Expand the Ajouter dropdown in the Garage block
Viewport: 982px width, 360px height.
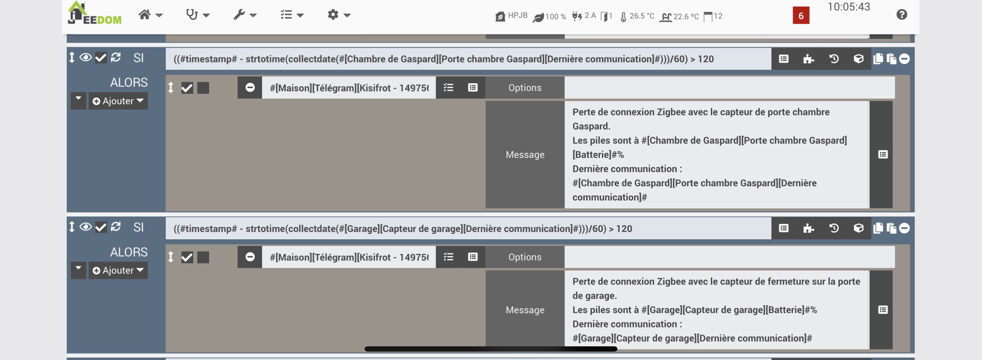point(118,271)
